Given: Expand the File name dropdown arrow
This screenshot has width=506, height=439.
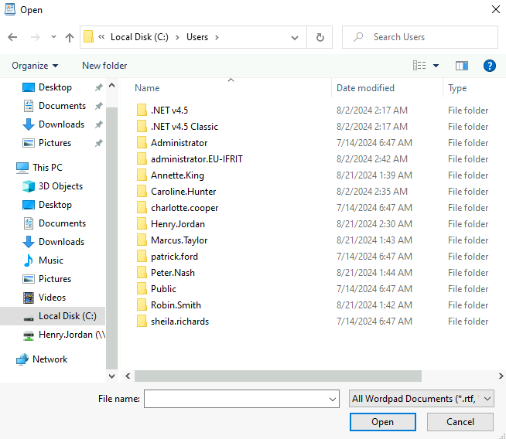Looking at the screenshot, I should [333, 399].
